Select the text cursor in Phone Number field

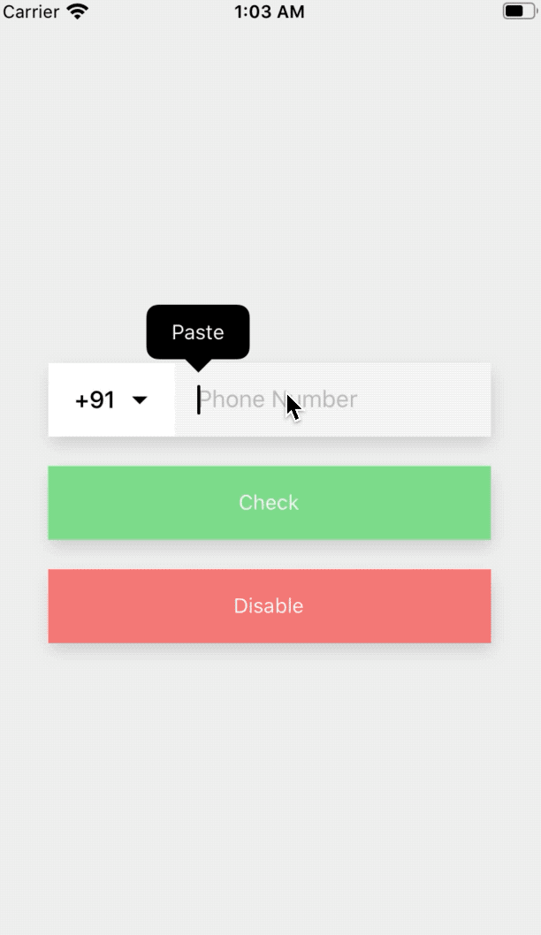point(199,399)
